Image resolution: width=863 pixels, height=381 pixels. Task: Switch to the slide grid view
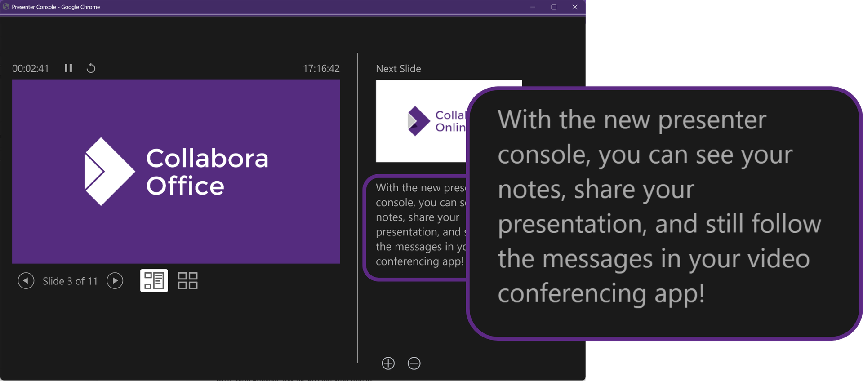tap(188, 280)
